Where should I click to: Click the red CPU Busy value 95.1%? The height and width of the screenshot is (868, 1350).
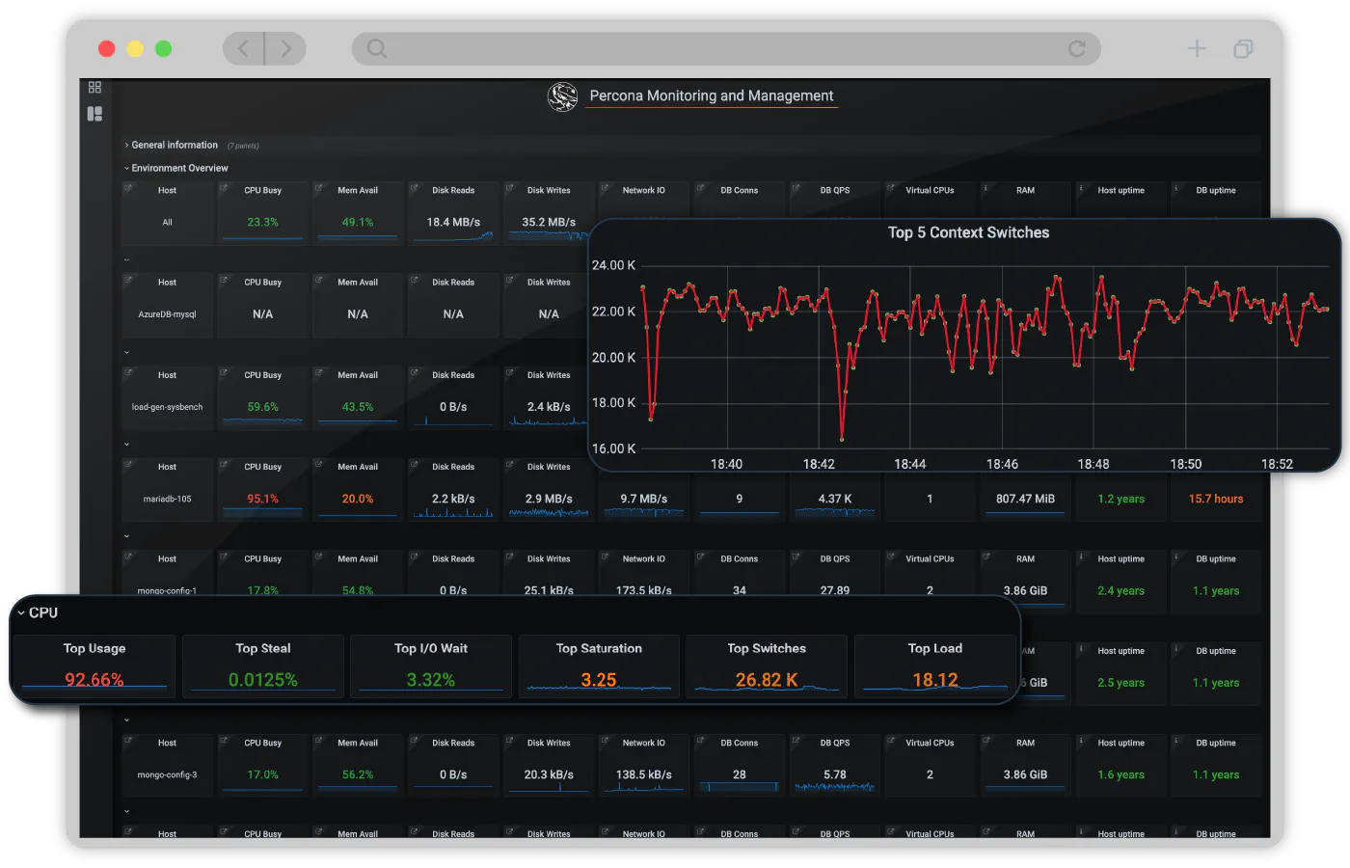pos(262,499)
